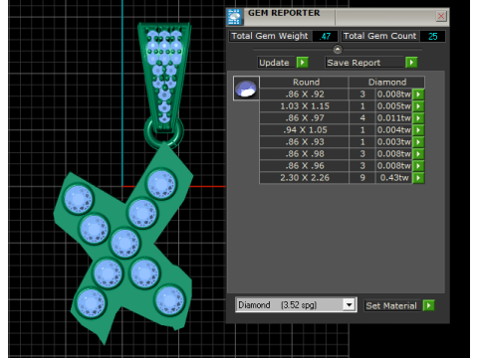The height and width of the screenshot is (358, 478).
Task: Select the .86 X .96 size cell
Action: 305,166
